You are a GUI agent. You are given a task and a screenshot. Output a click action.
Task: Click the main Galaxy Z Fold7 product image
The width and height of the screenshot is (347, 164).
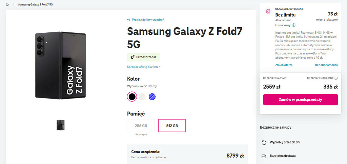pyautogui.click(x=61, y=65)
